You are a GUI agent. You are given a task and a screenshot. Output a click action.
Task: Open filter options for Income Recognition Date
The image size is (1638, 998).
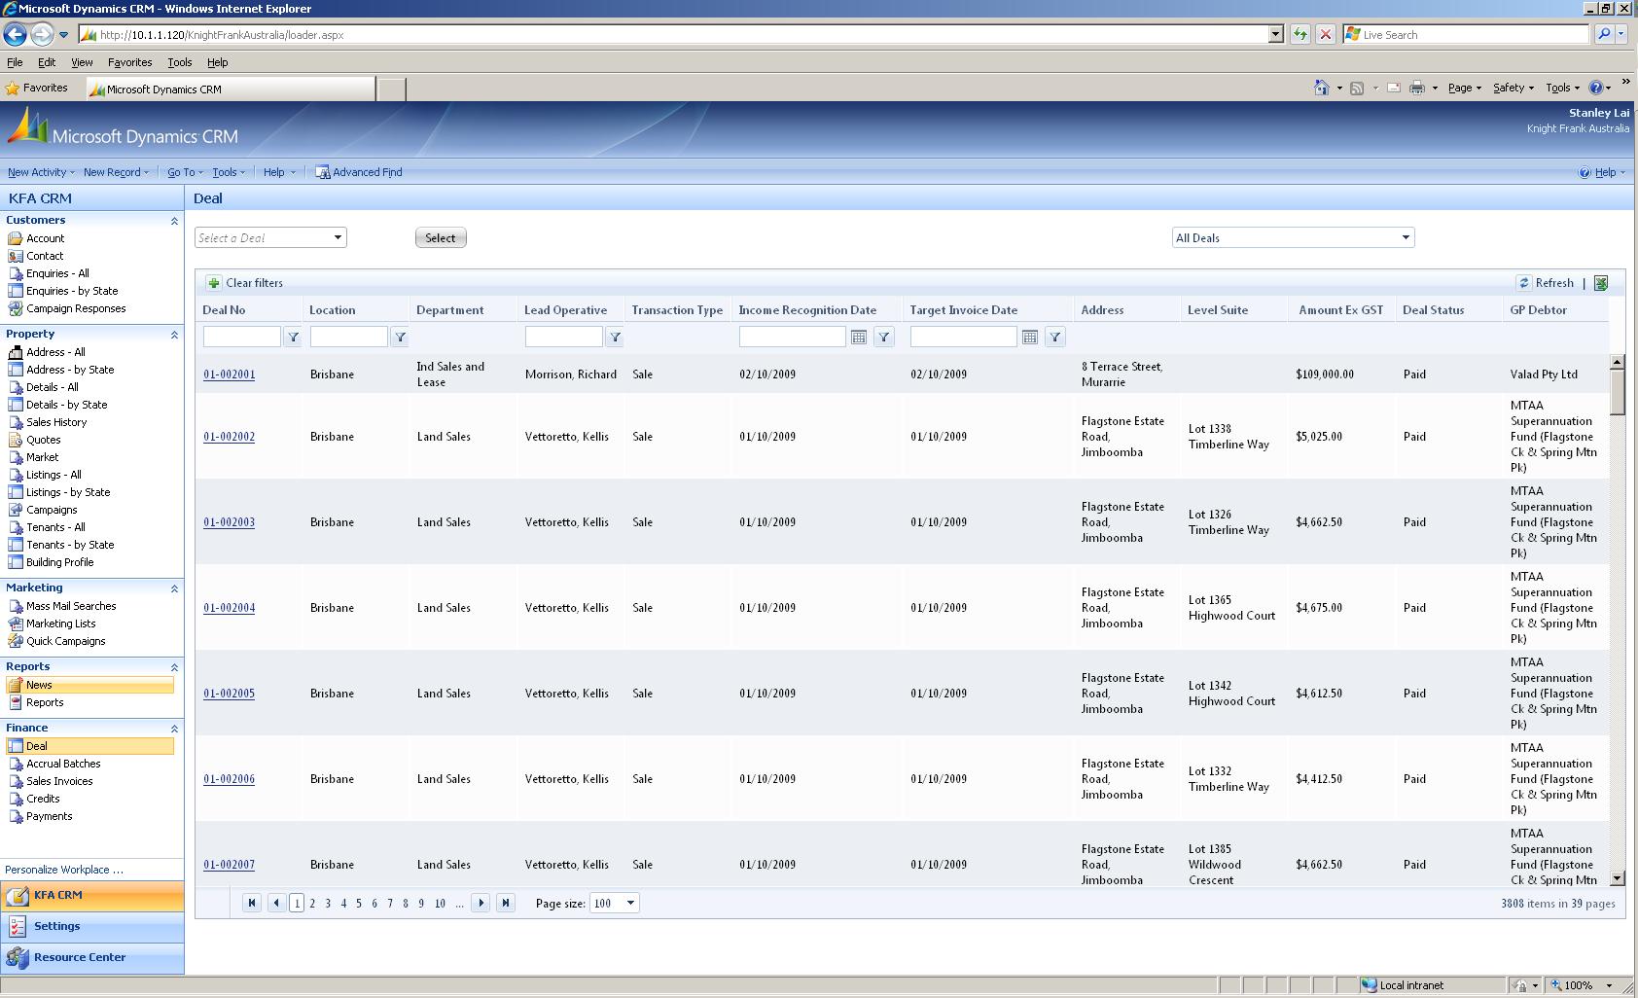(x=884, y=337)
